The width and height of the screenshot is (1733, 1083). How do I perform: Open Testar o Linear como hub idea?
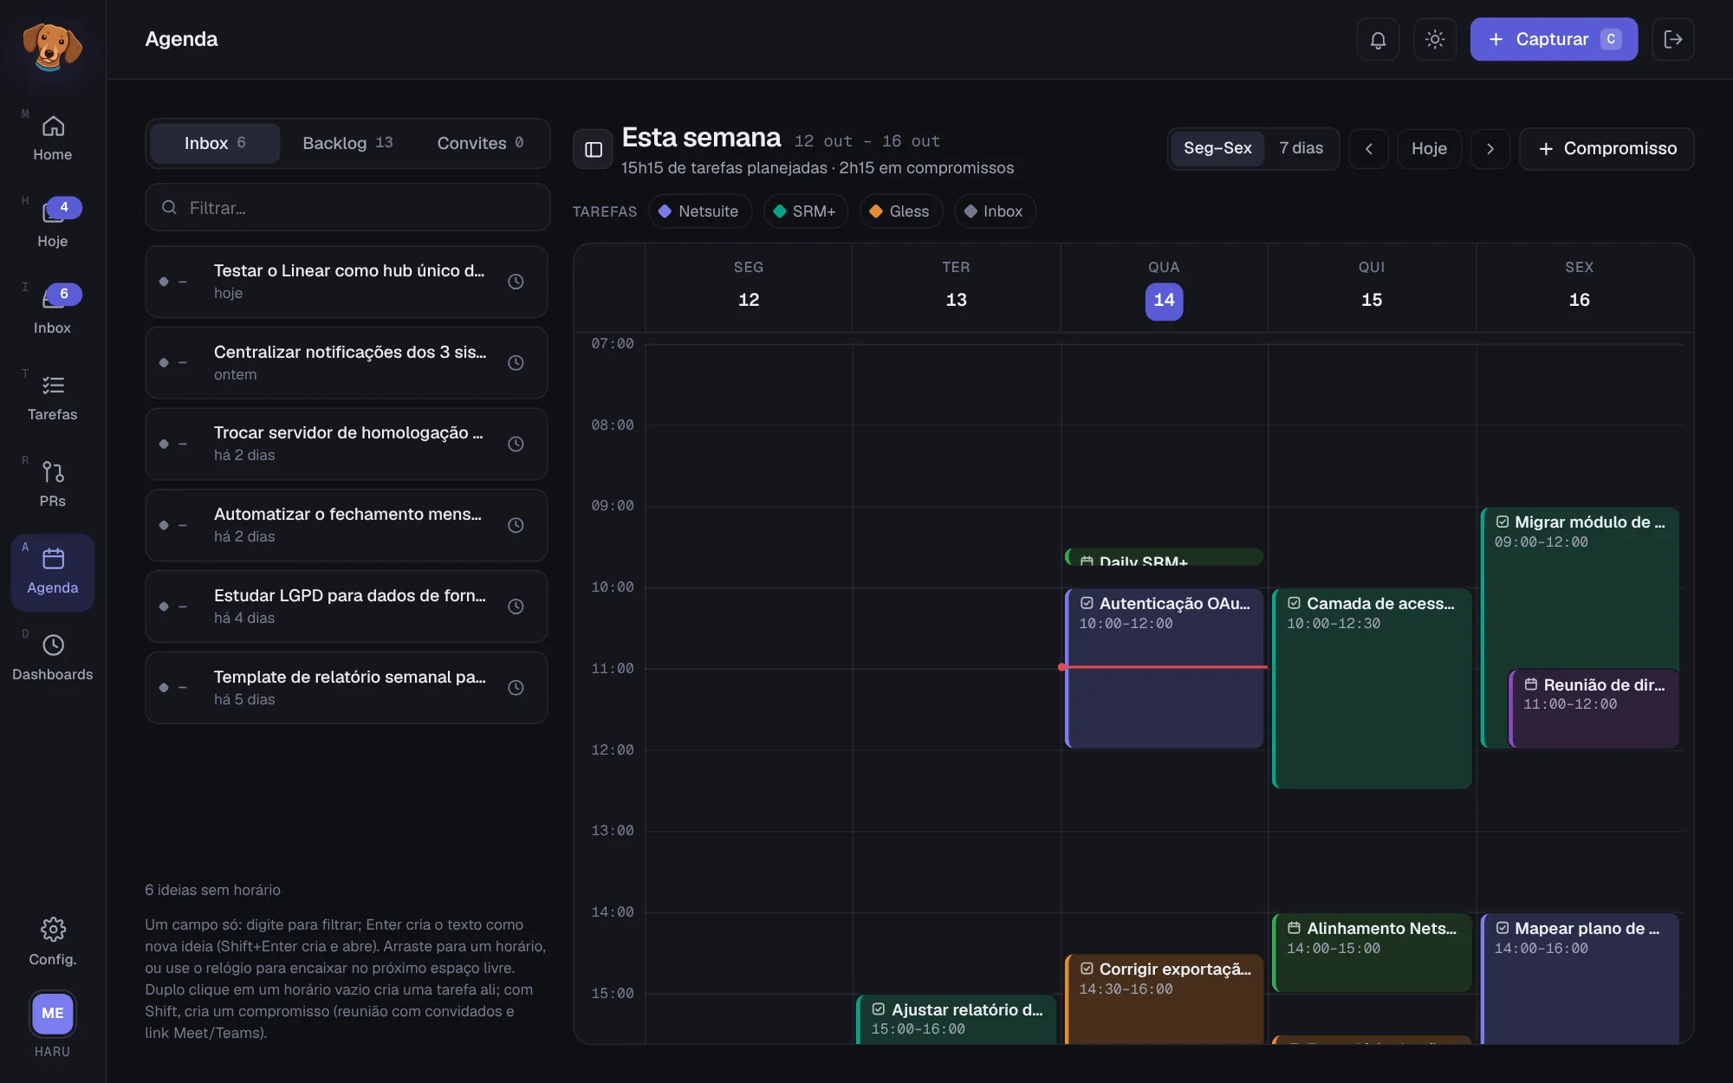click(347, 282)
